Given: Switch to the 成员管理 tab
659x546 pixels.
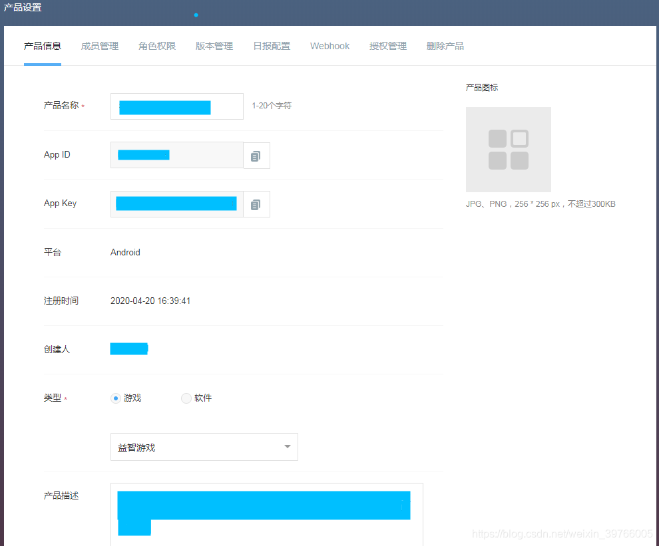Looking at the screenshot, I should click(99, 46).
